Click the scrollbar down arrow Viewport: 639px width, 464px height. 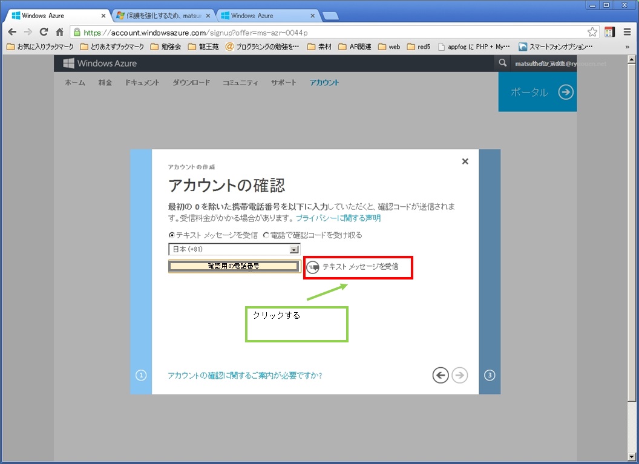click(632, 457)
